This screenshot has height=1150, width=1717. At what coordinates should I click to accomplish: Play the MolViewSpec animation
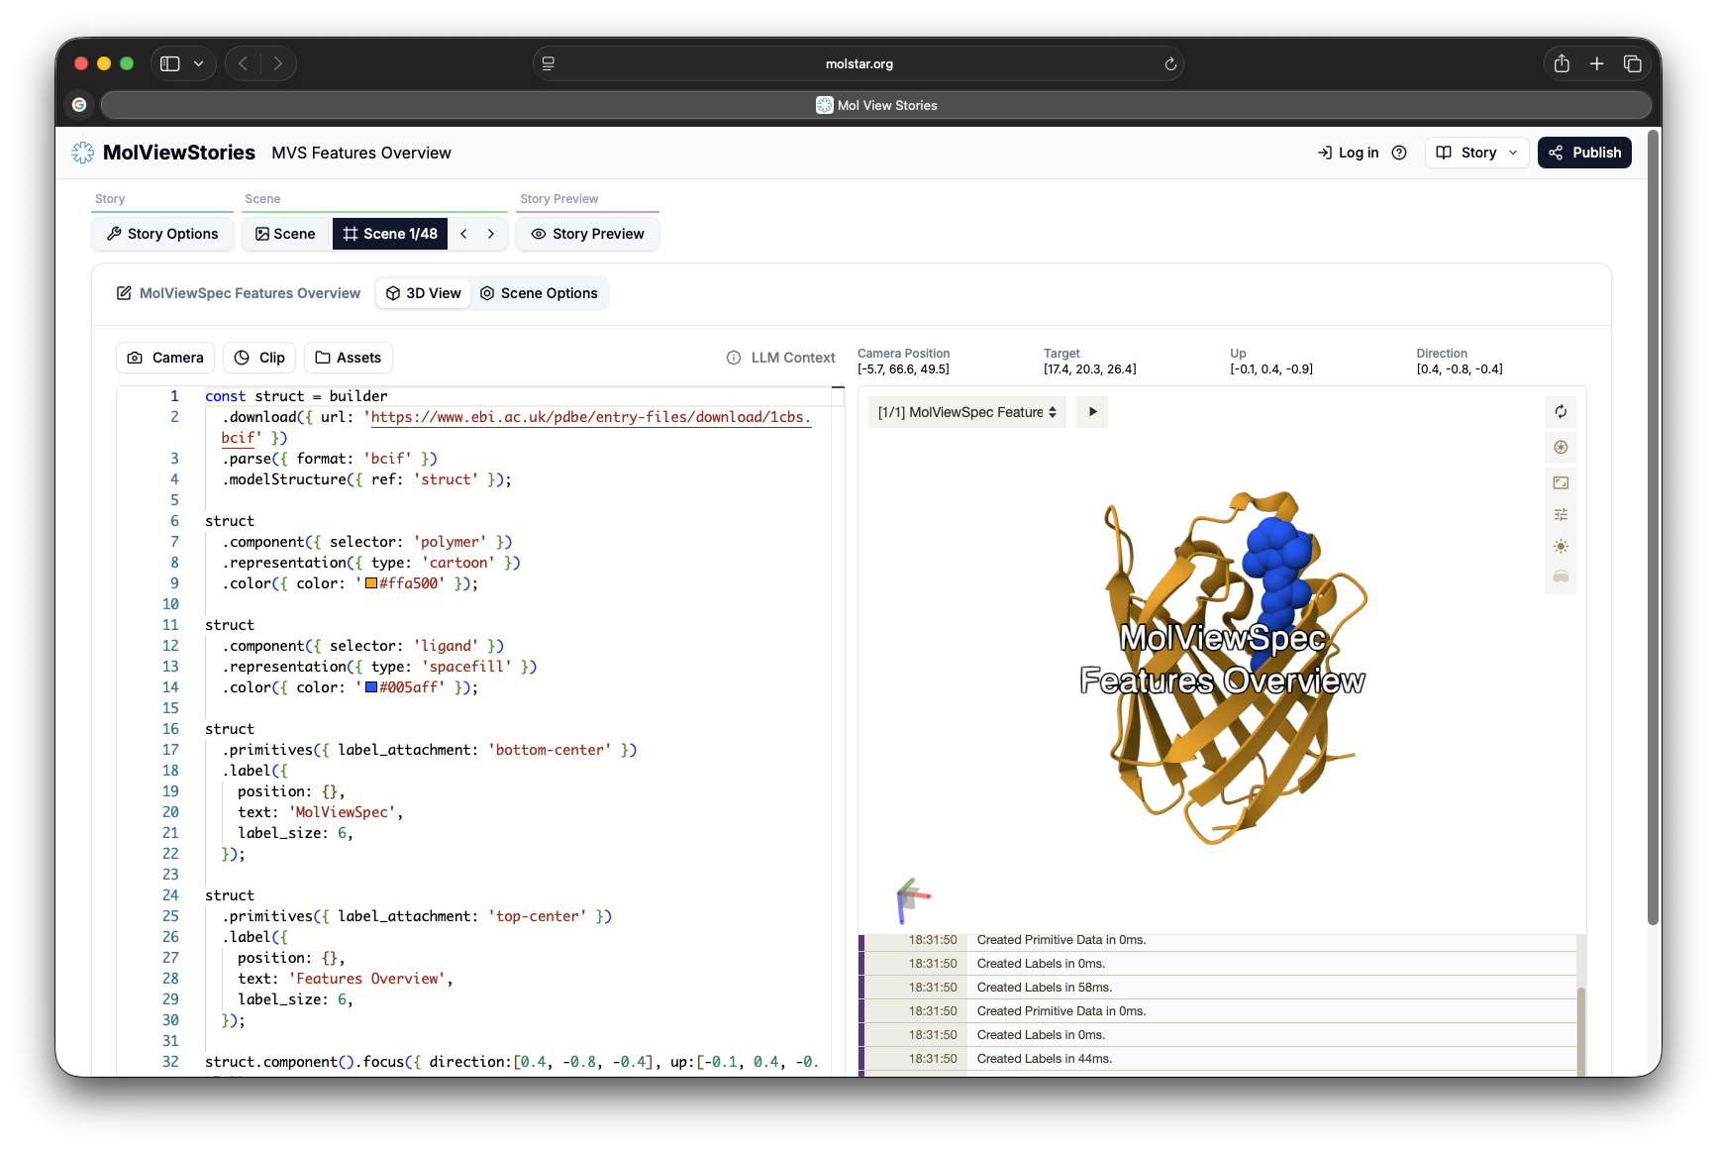coord(1092,412)
